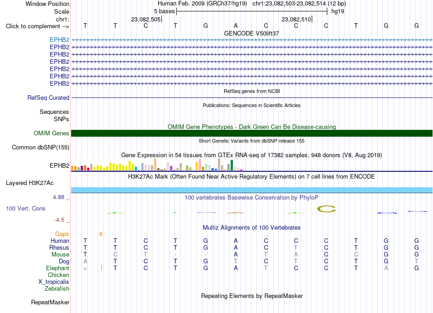
Task: Open '100 vertebrates Basewise Conservation by PhyloP' title
Action: (x=252, y=198)
